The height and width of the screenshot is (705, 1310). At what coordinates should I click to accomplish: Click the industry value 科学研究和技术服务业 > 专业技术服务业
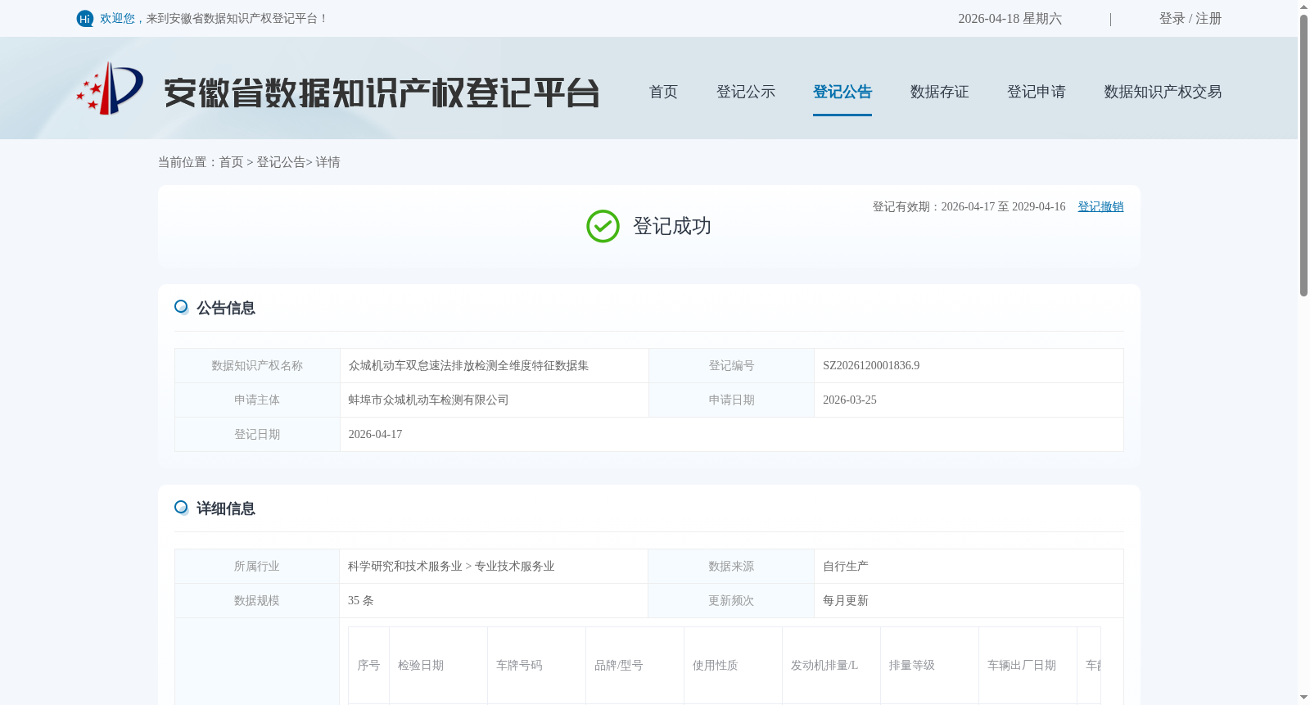tap(451, 566)
